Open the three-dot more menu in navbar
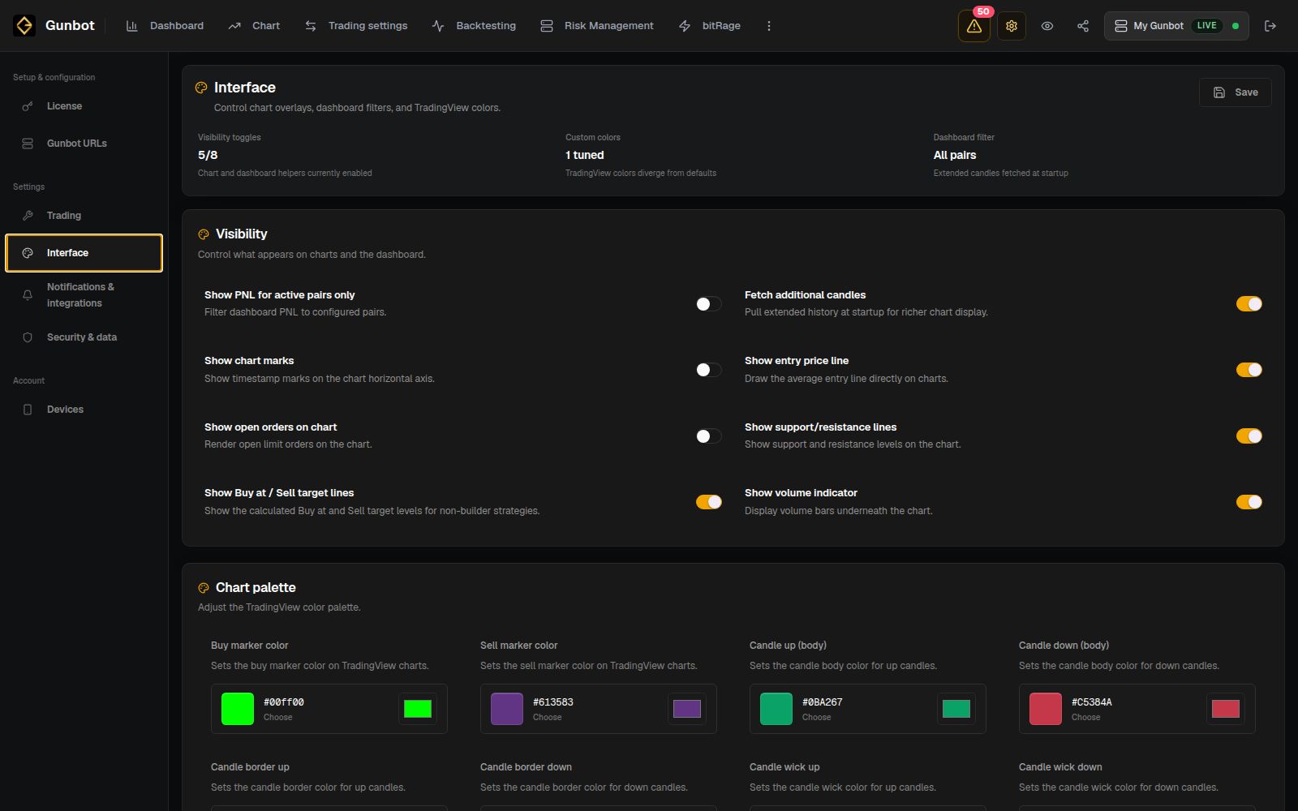 tap(769, 26)
